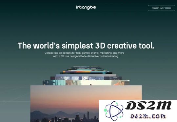Select the cloud satellite imagery strip card
The width and height of the screenshot is (177, 122).
[x=86, y=78]
